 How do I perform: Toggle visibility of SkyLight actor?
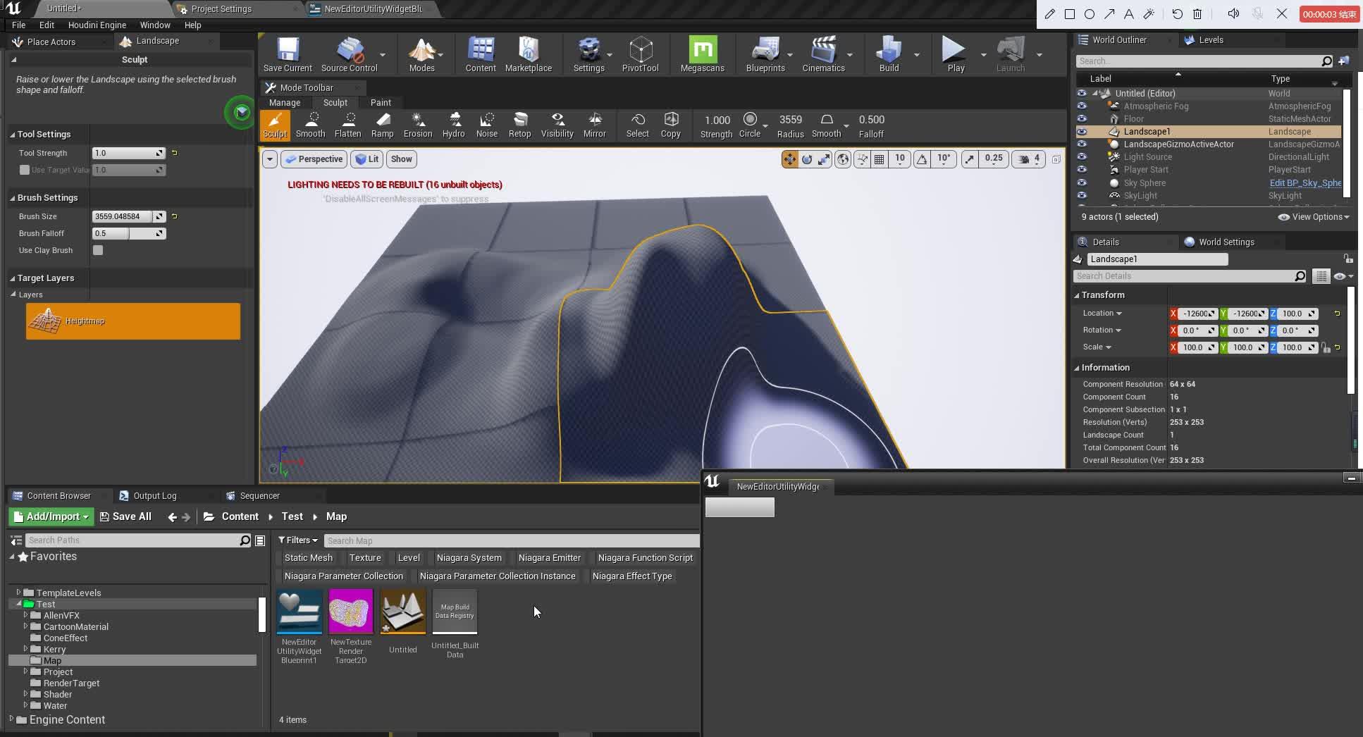click(1082, 195)
